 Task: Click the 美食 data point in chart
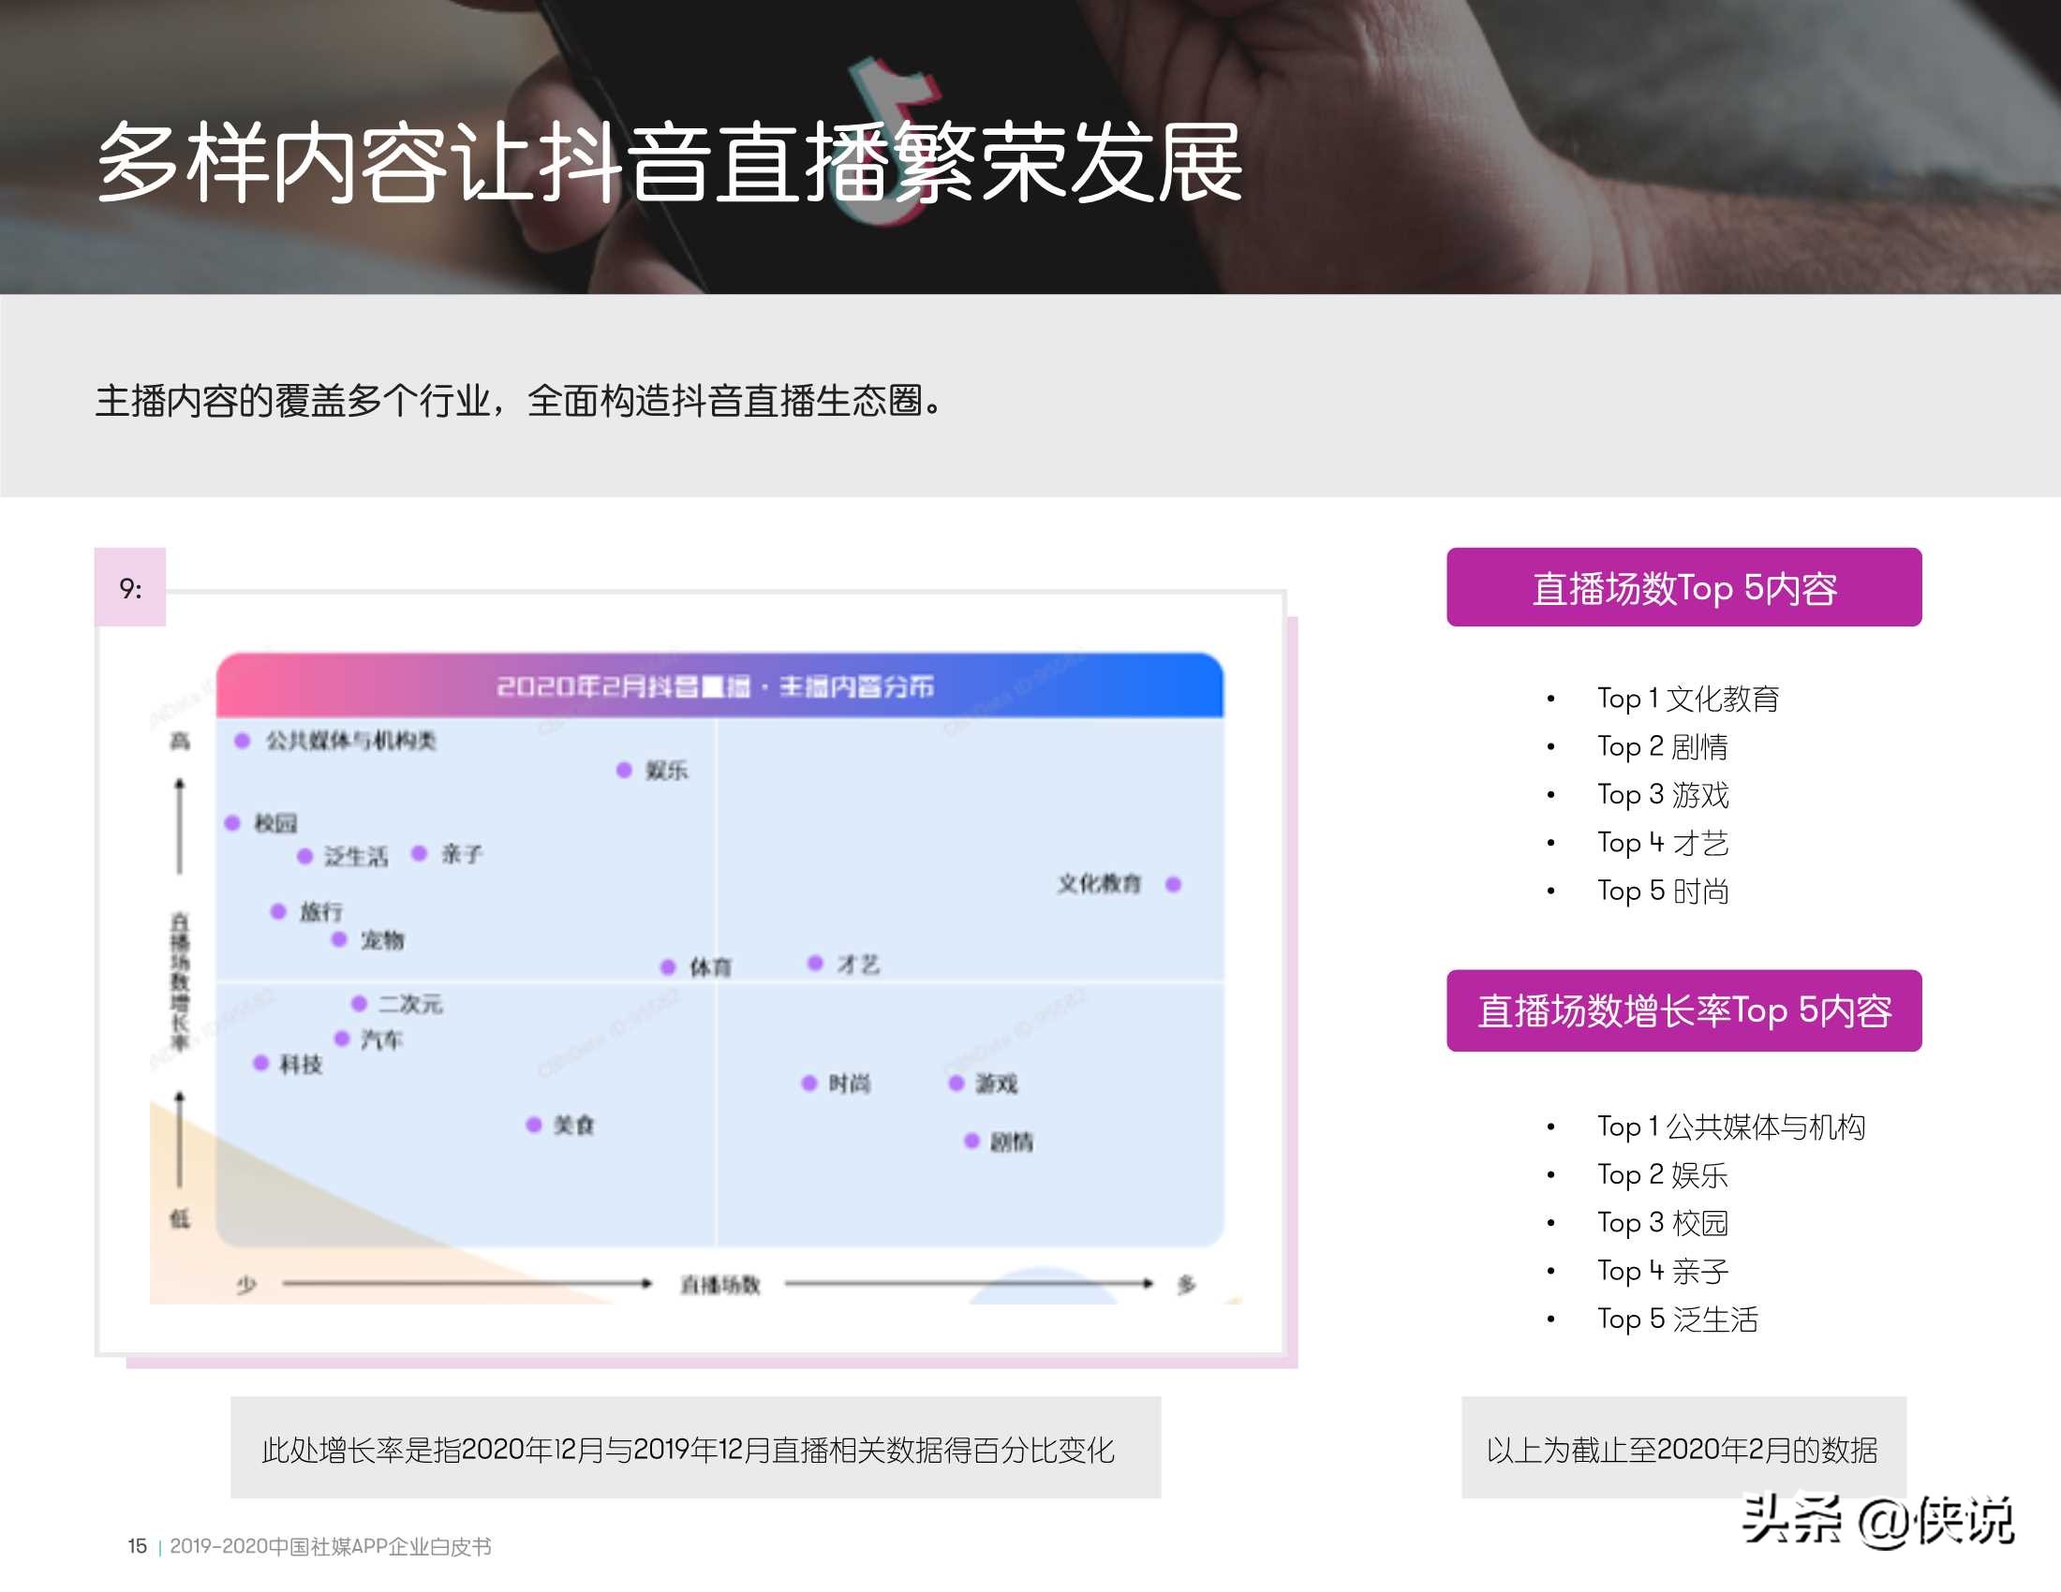click(533, 1124)
